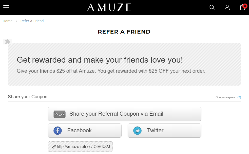Click the puzzle piece plugin icon

pos(7,42)
